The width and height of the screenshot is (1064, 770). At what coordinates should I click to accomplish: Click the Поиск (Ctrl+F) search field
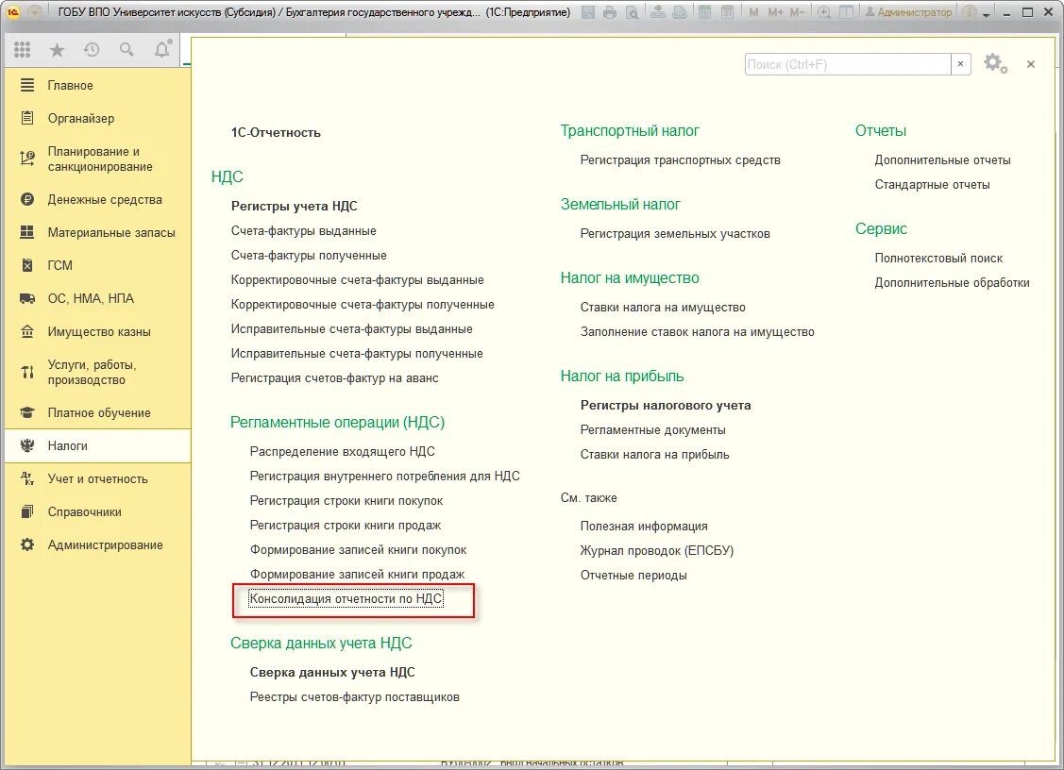(848, 64)
